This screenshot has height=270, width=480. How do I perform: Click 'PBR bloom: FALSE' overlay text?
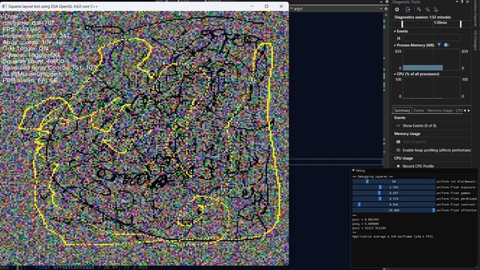click(x=30, y=80)
